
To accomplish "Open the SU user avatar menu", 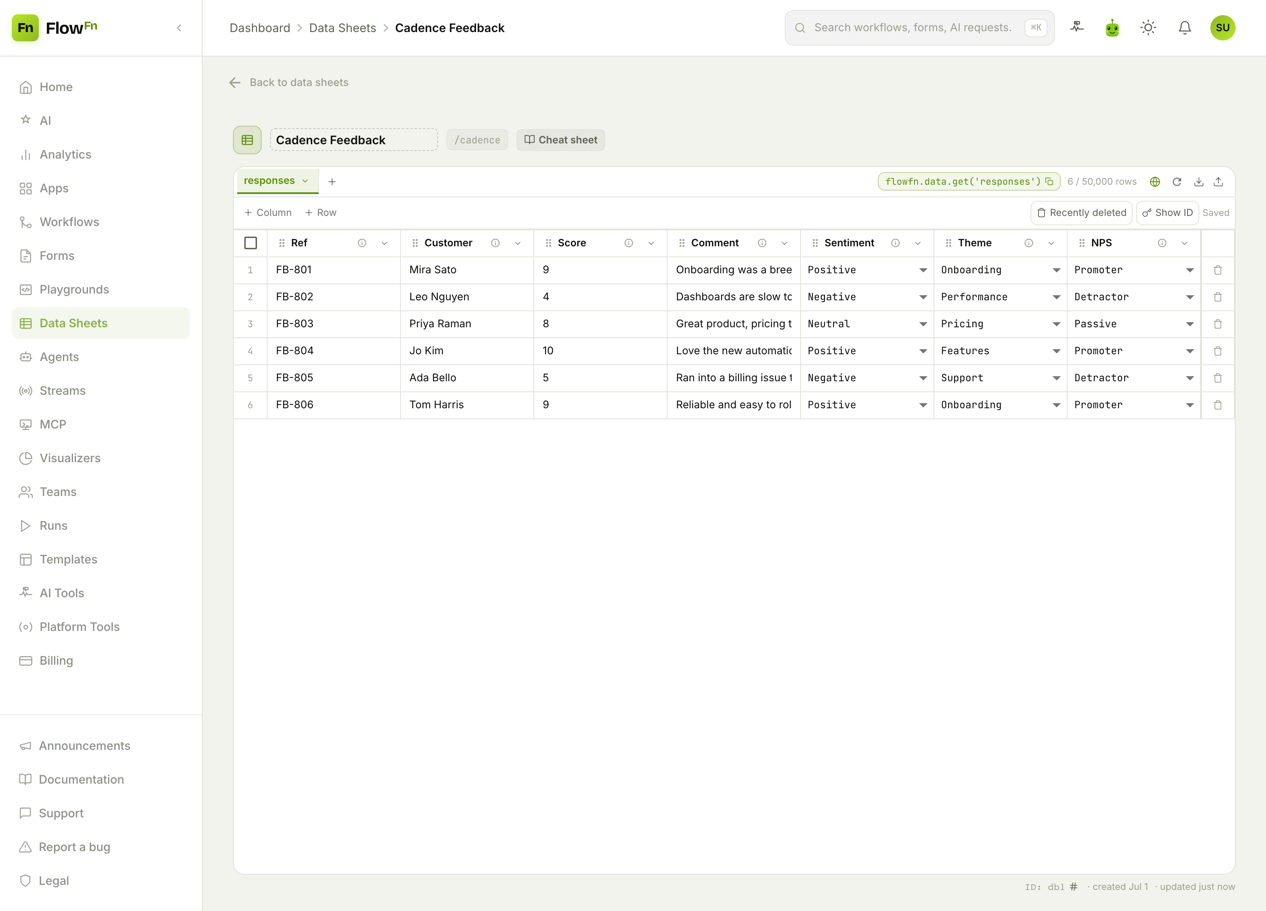I will pyautogui.click(x=1223, y=27).
